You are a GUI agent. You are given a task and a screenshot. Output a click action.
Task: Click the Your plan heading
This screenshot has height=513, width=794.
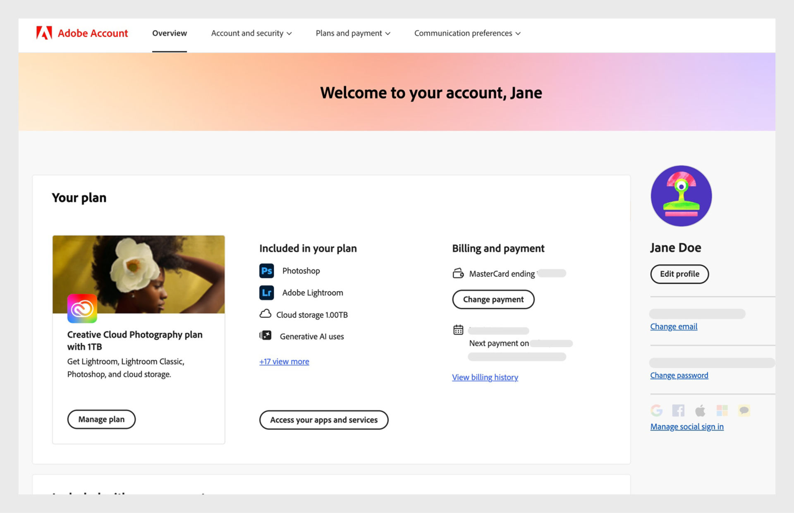click(79, 198)
